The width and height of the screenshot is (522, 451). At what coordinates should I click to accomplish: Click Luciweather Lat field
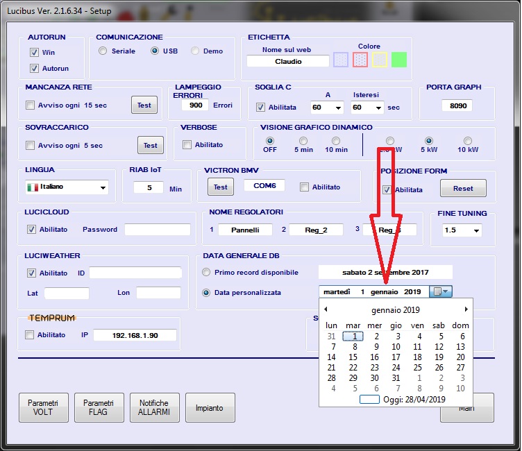pyautogui.click(x=67, y=293)
